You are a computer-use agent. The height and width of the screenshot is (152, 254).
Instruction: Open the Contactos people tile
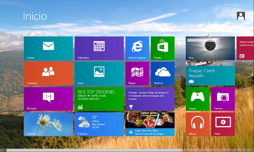(x=48, y=74)
